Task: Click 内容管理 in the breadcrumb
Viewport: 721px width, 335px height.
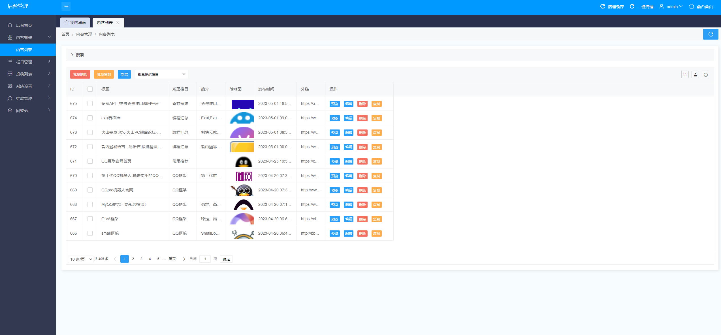Action: coord(84,34)
